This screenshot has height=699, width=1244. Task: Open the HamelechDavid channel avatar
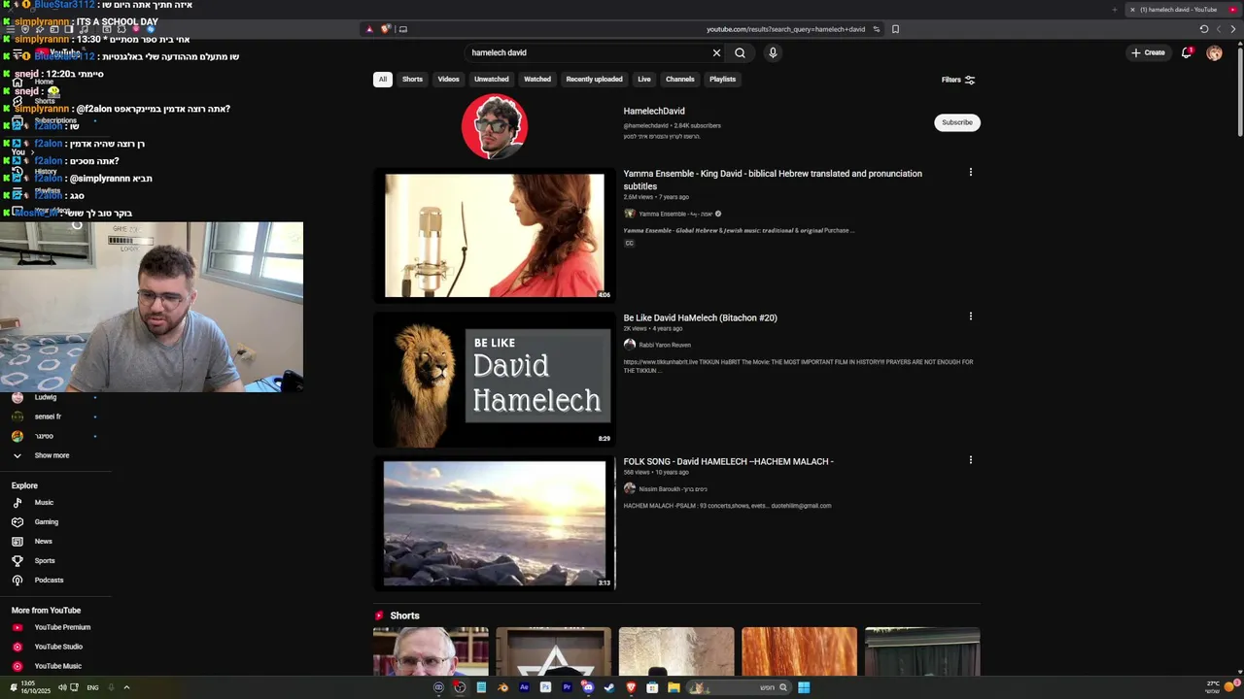click(495, 127)
